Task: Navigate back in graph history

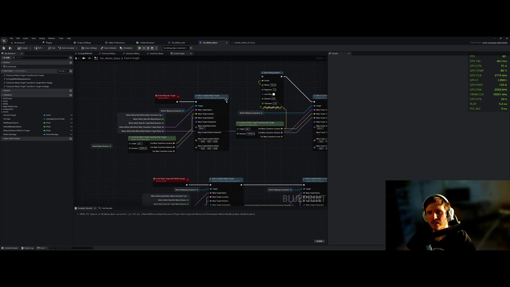Action: [x=84, y=58]
